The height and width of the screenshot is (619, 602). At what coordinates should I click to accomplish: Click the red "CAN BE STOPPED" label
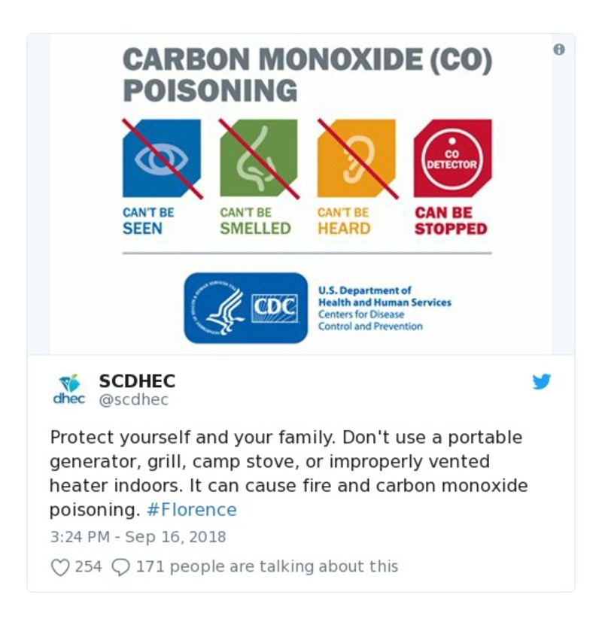451,221
